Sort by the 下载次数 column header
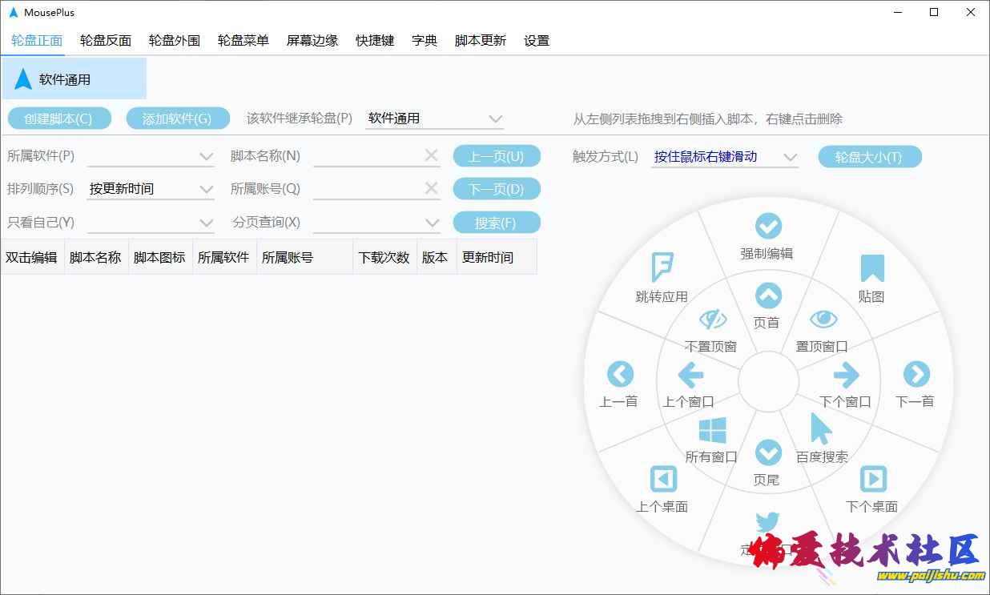990x595 pixels. (x=384, y=257)
